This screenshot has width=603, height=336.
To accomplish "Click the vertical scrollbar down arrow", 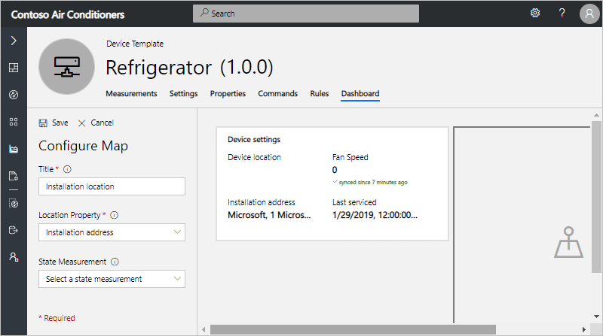I will click(x=596, y=316).
